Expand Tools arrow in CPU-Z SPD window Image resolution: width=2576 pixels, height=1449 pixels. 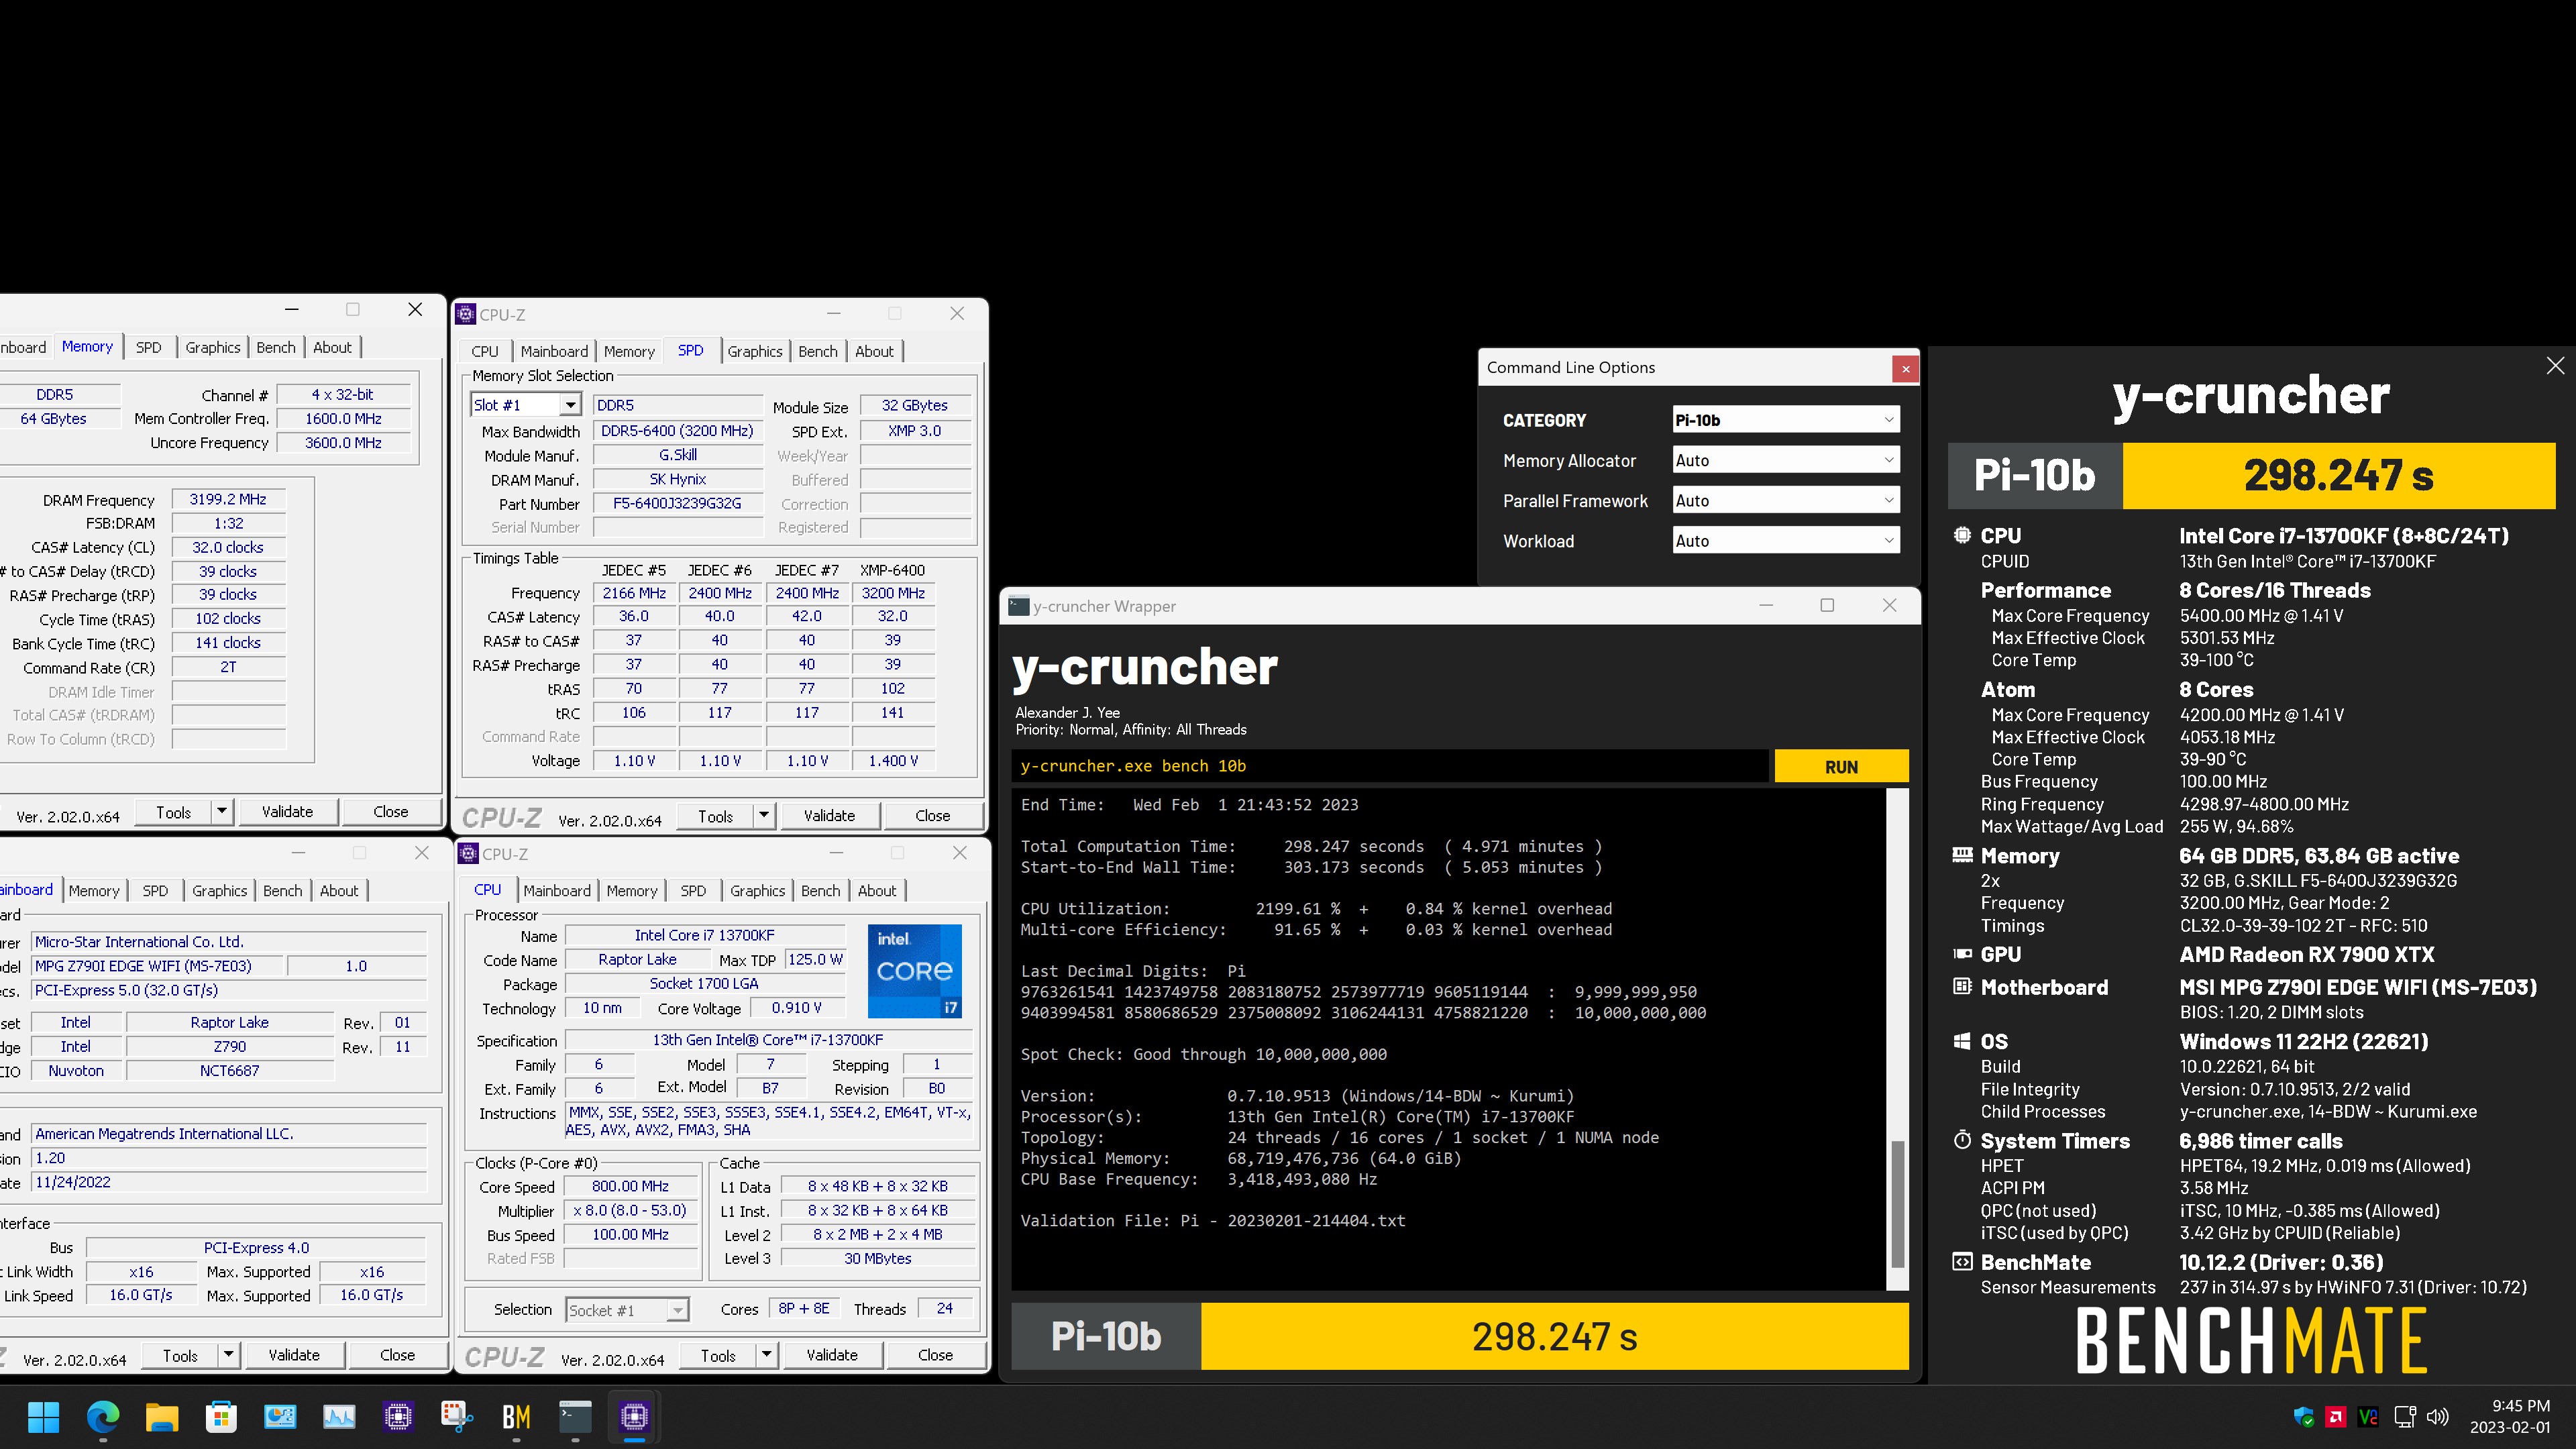[764, 816]
